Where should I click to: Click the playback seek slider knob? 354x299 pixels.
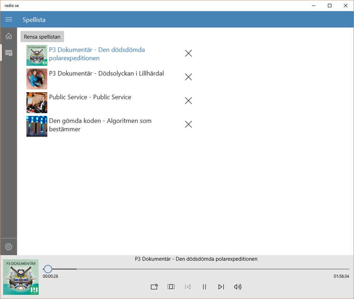tap(48, 269)
